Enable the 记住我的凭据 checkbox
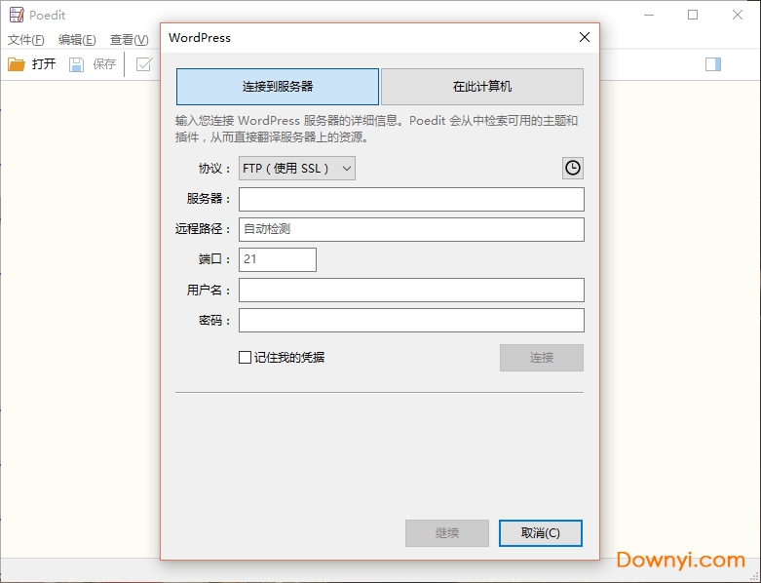 (246, 358)
